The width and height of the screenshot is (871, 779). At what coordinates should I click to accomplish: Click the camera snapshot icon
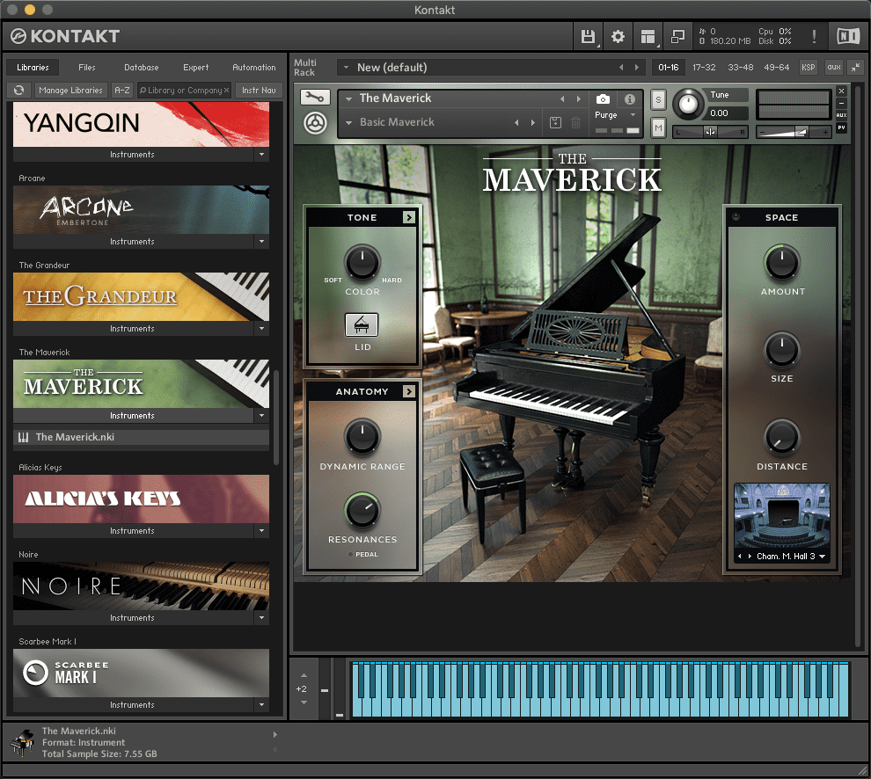[x=603, y=99]
